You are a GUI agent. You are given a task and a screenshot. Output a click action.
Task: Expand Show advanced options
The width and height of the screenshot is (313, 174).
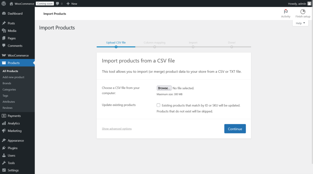point(116,129)
